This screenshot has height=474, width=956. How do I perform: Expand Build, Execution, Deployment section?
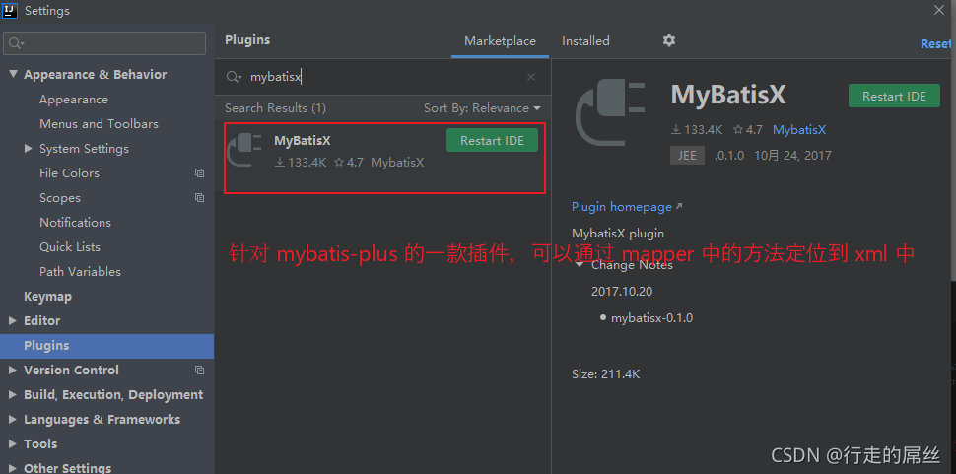[13, 395]
